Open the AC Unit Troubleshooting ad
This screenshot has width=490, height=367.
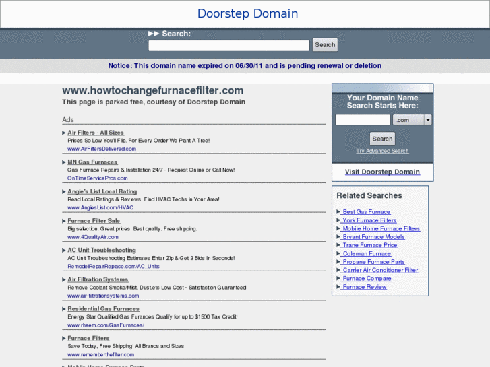point(102,250)
